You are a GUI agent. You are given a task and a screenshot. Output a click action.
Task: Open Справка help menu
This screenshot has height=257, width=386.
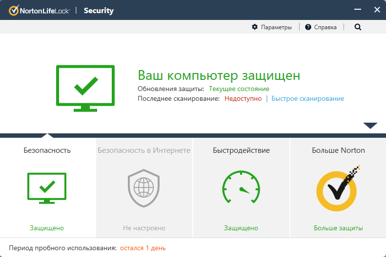pos(325,27)
